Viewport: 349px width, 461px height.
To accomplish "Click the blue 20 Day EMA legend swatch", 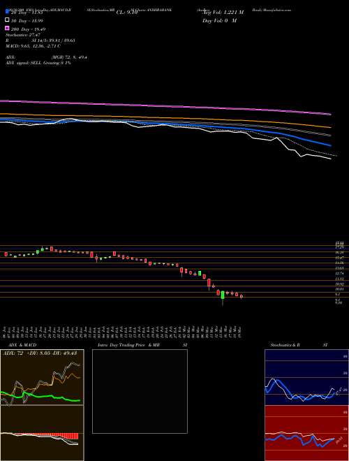I will [7, 13].
